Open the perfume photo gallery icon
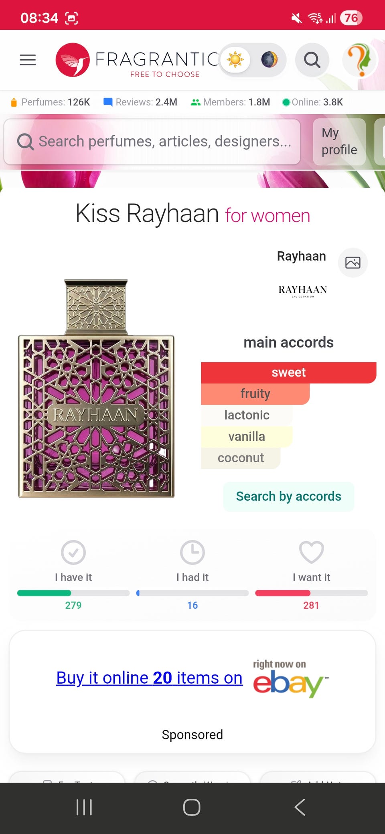This screenshot has height=834, width=385. coord(353,263)
